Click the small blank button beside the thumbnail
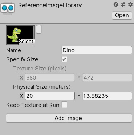This screenshot has height=135, width=134. [x=39, y=29]
